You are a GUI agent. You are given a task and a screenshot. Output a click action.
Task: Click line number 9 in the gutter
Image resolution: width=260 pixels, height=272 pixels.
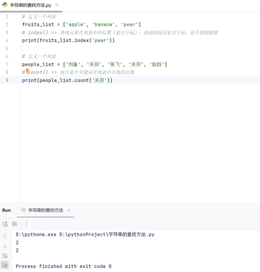[x=7, y=80]
